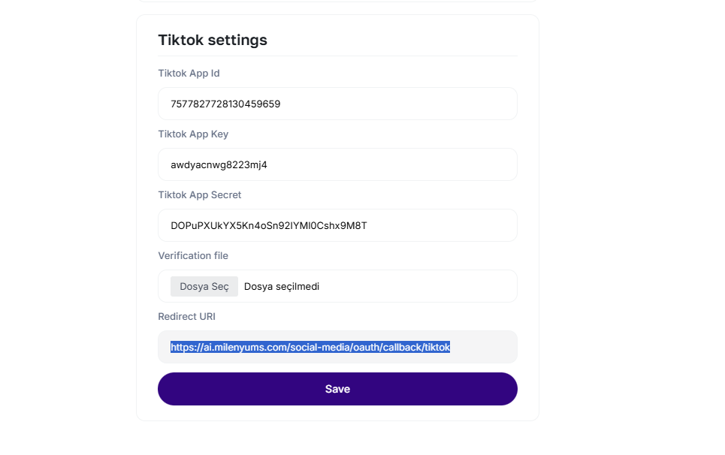Click the App Key value awdyacnwg8223mj4

(219, 164)
